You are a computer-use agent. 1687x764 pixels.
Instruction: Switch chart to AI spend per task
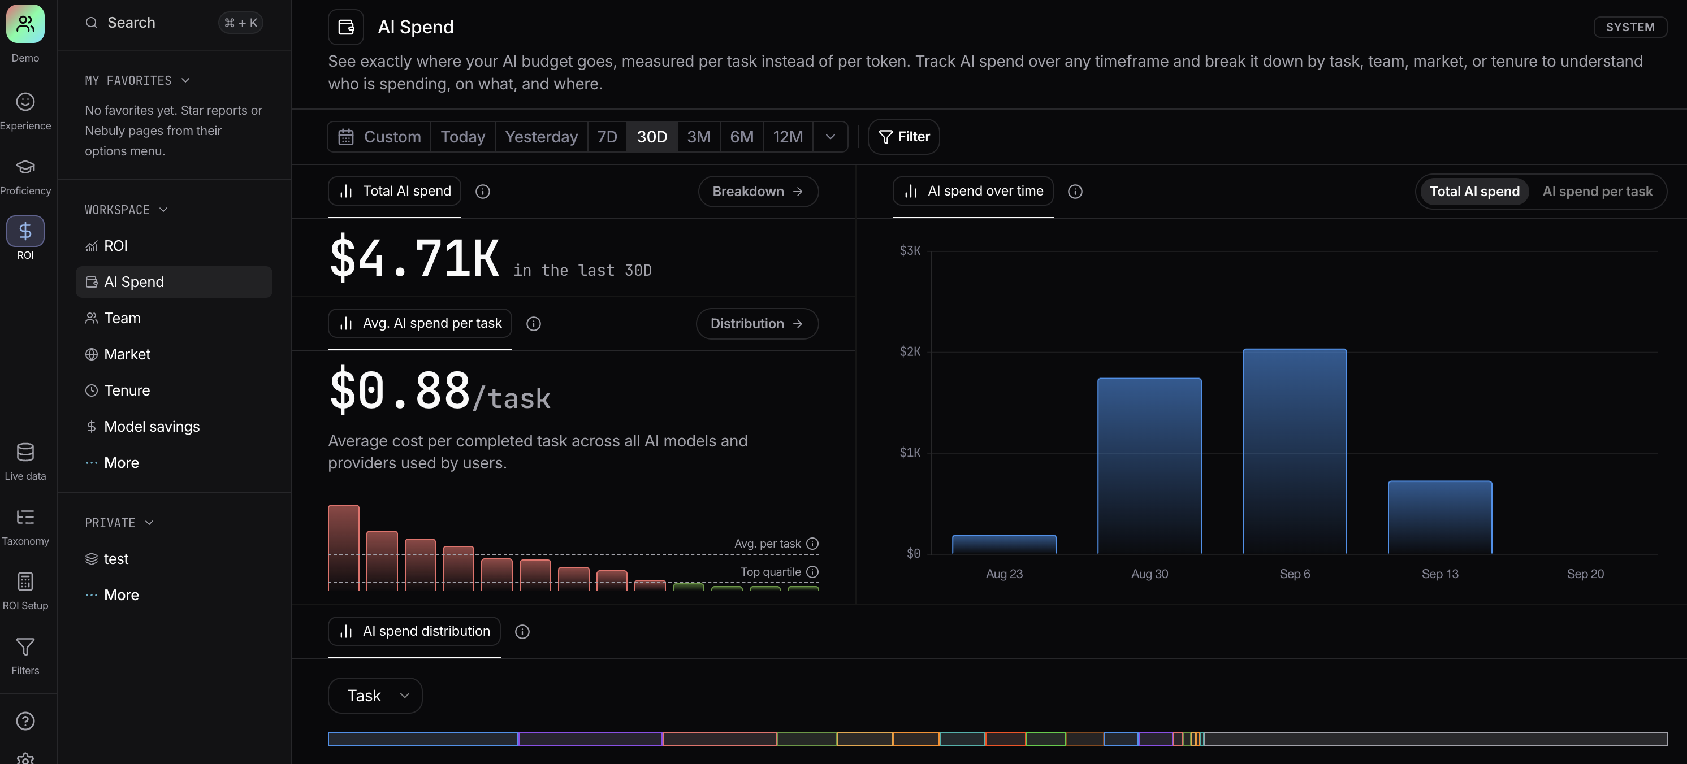[x=1597, y=191]
